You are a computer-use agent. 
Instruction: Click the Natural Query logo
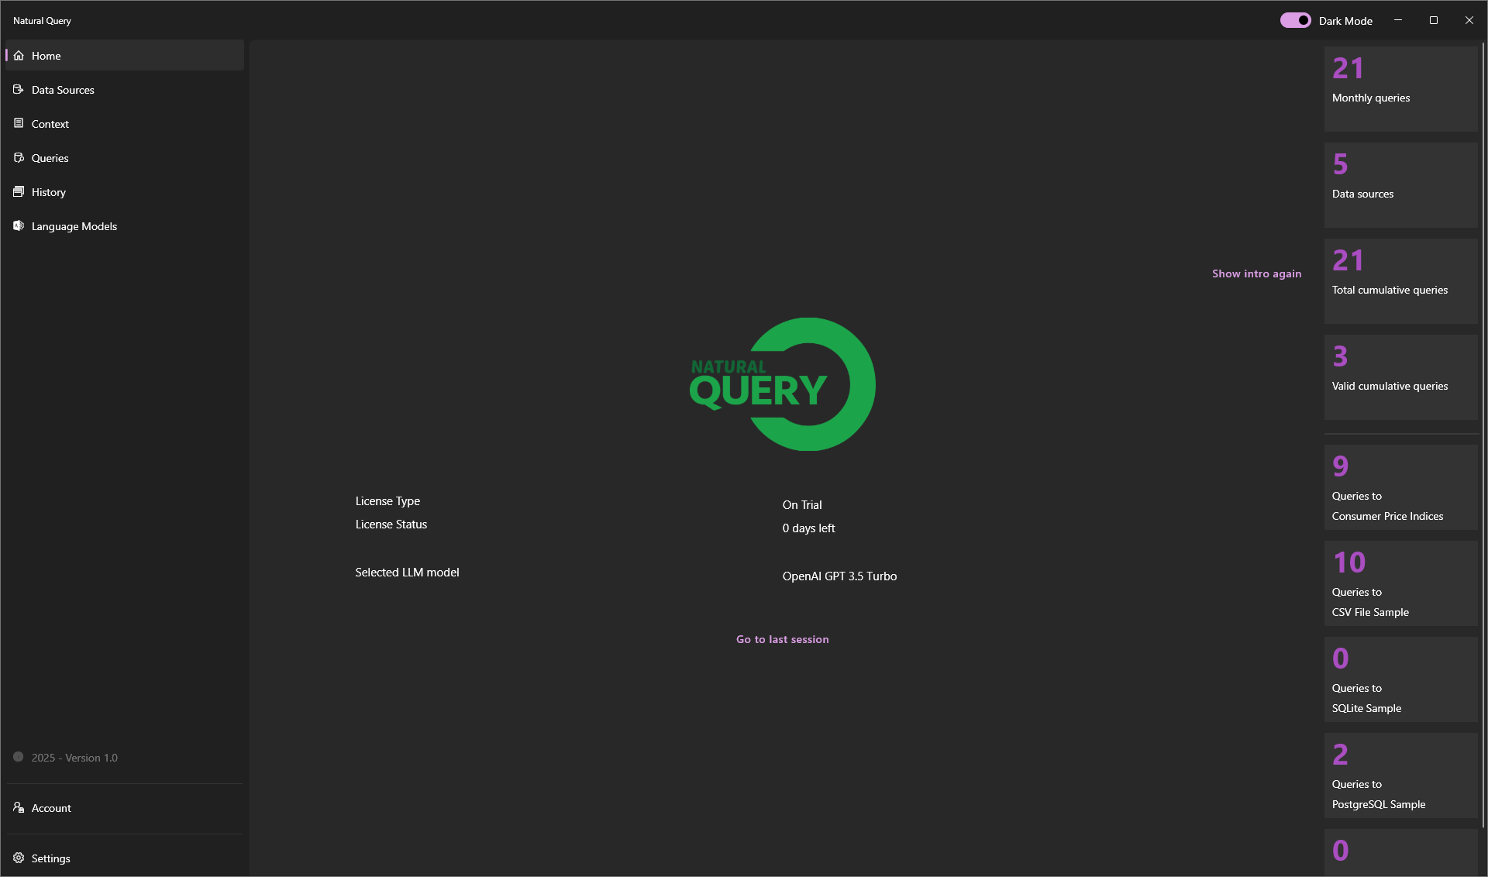coord(782,384)
